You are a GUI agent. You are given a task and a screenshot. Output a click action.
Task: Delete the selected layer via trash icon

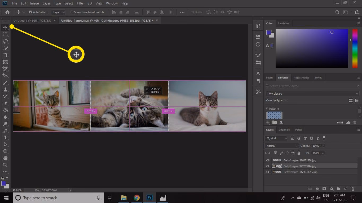tap(353, 189)
